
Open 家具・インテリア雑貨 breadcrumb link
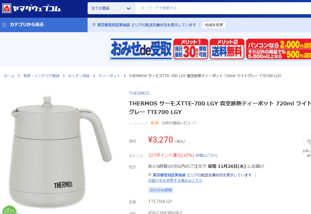tap(41, 76)
